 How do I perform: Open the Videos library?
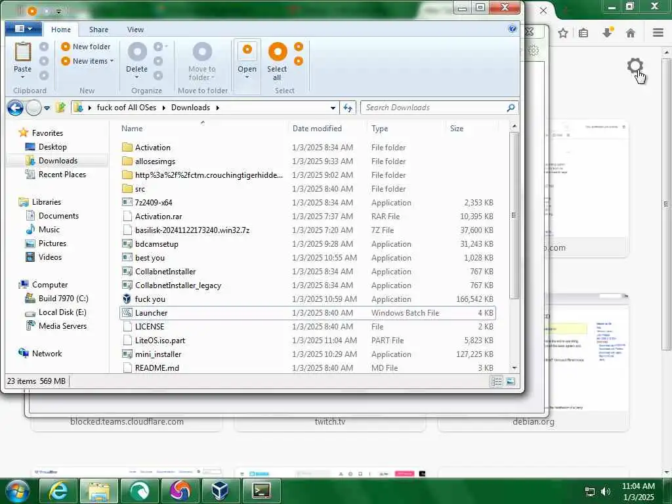50,257
